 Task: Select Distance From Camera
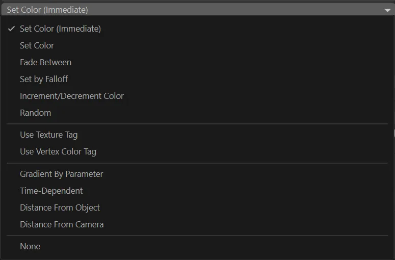[x=62, y=225]
